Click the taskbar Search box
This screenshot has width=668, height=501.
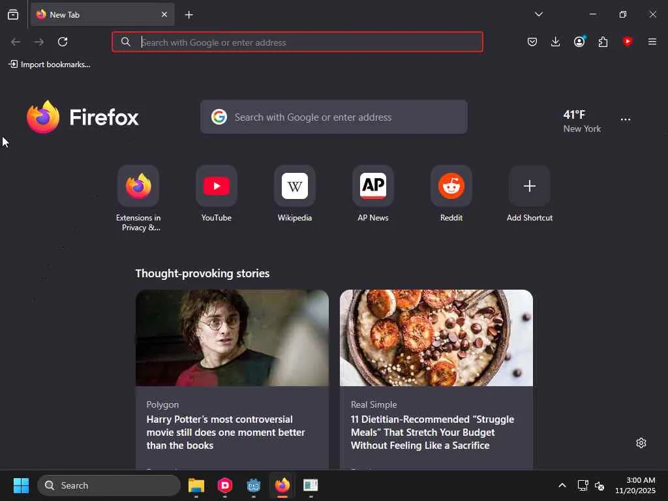tap(109, 485)
